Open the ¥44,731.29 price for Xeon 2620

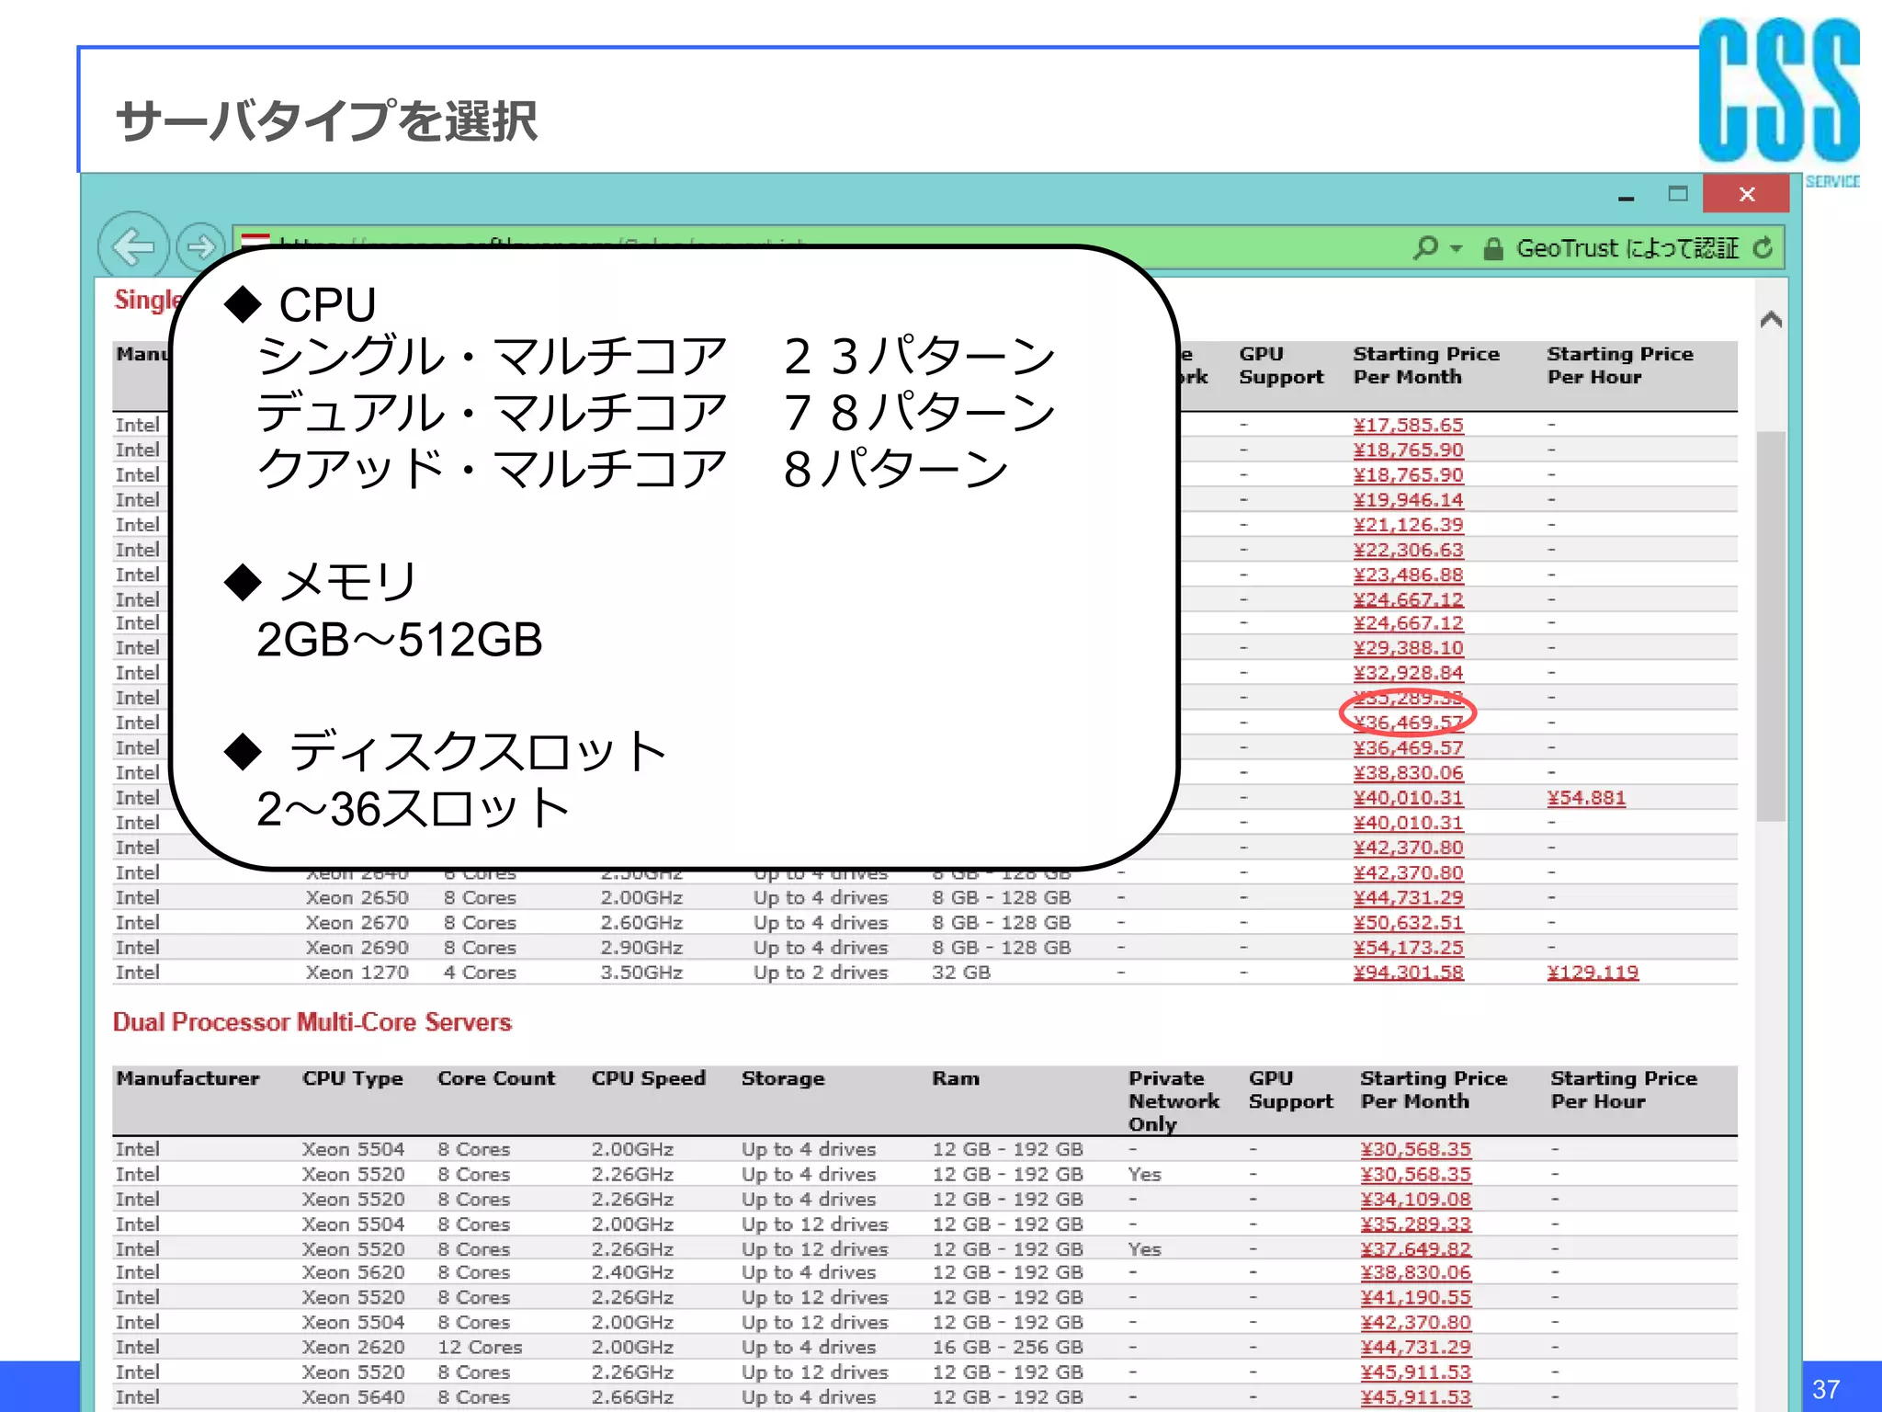[1415, 1347]
